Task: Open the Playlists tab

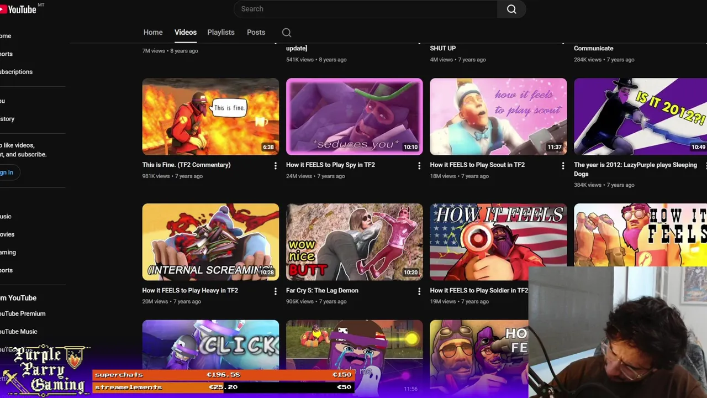Action: point(221,32)
